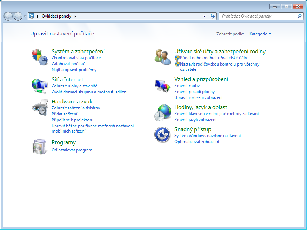Click the Forward navigation arrow button
307x230 pixels.
pyautogui.click(x=18, y=16)
